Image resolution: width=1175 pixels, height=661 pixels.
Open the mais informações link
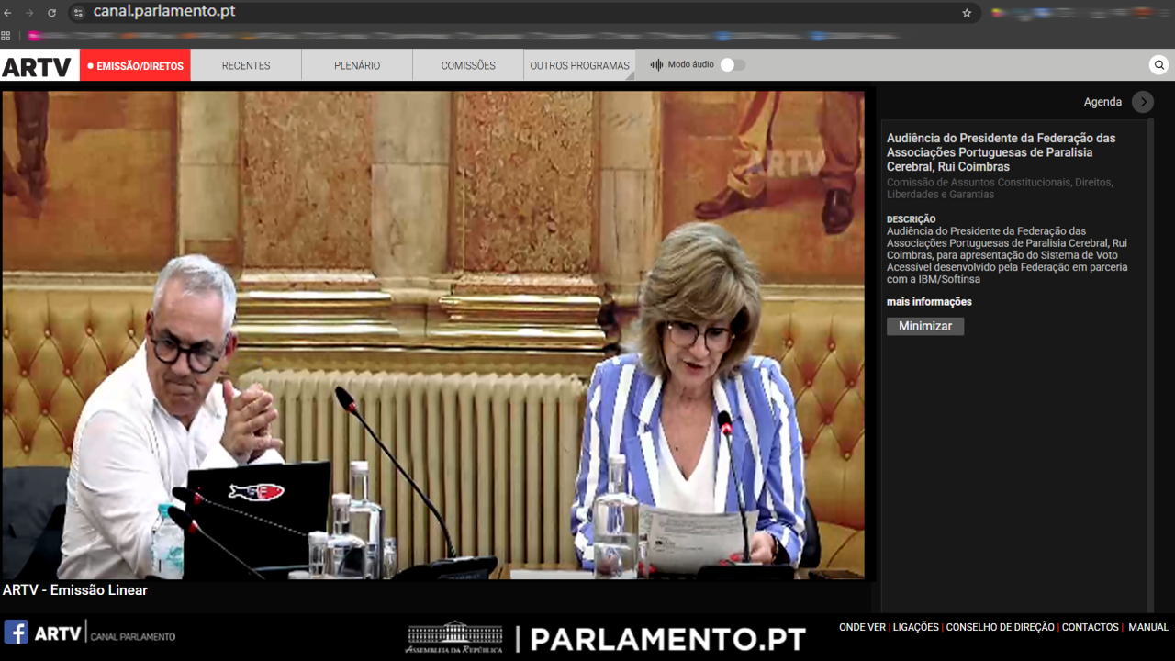pos(929,302)
